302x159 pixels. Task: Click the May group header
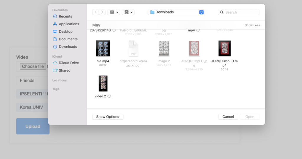pyautogui.click(x=96, y=25)
